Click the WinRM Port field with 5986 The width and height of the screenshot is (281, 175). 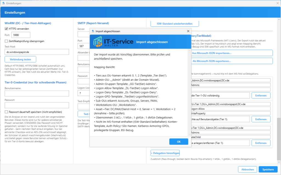[21, 35]
